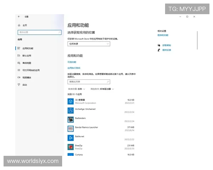Minimize the settings window
The height and width of the screenshot is (170, 213).
tap(180, 17)
